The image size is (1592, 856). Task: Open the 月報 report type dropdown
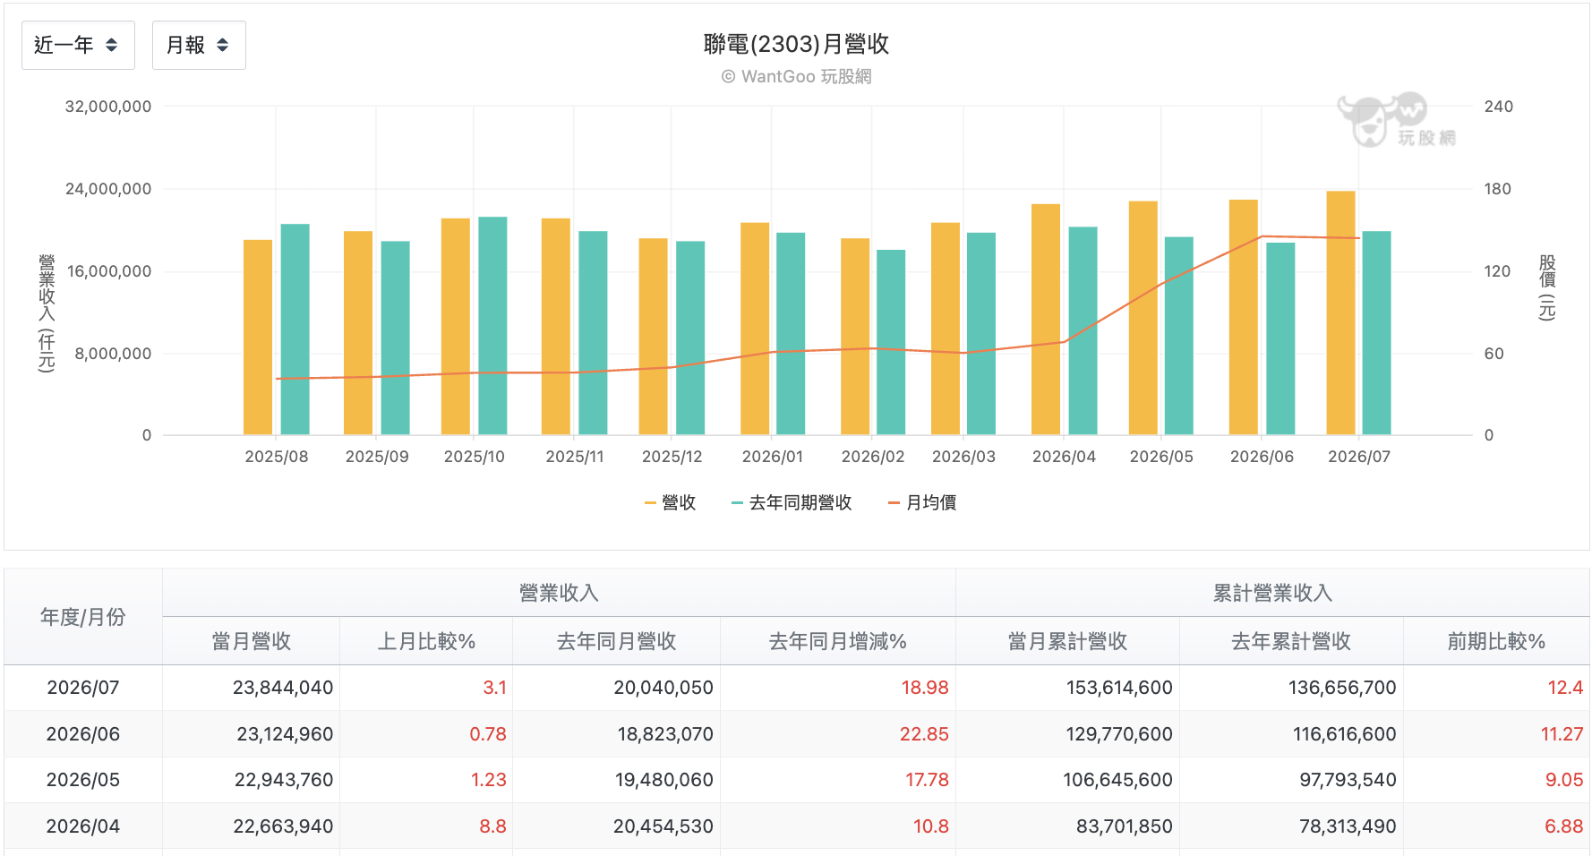(199, 45)
